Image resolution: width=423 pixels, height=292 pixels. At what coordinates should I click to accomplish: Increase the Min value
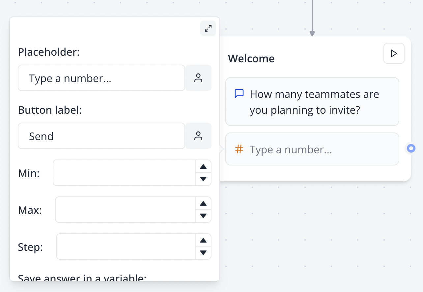pos(203,166)
